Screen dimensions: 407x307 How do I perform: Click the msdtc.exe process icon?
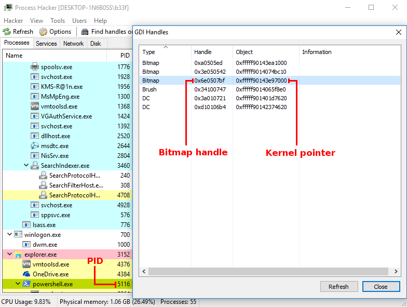point(34,145)
